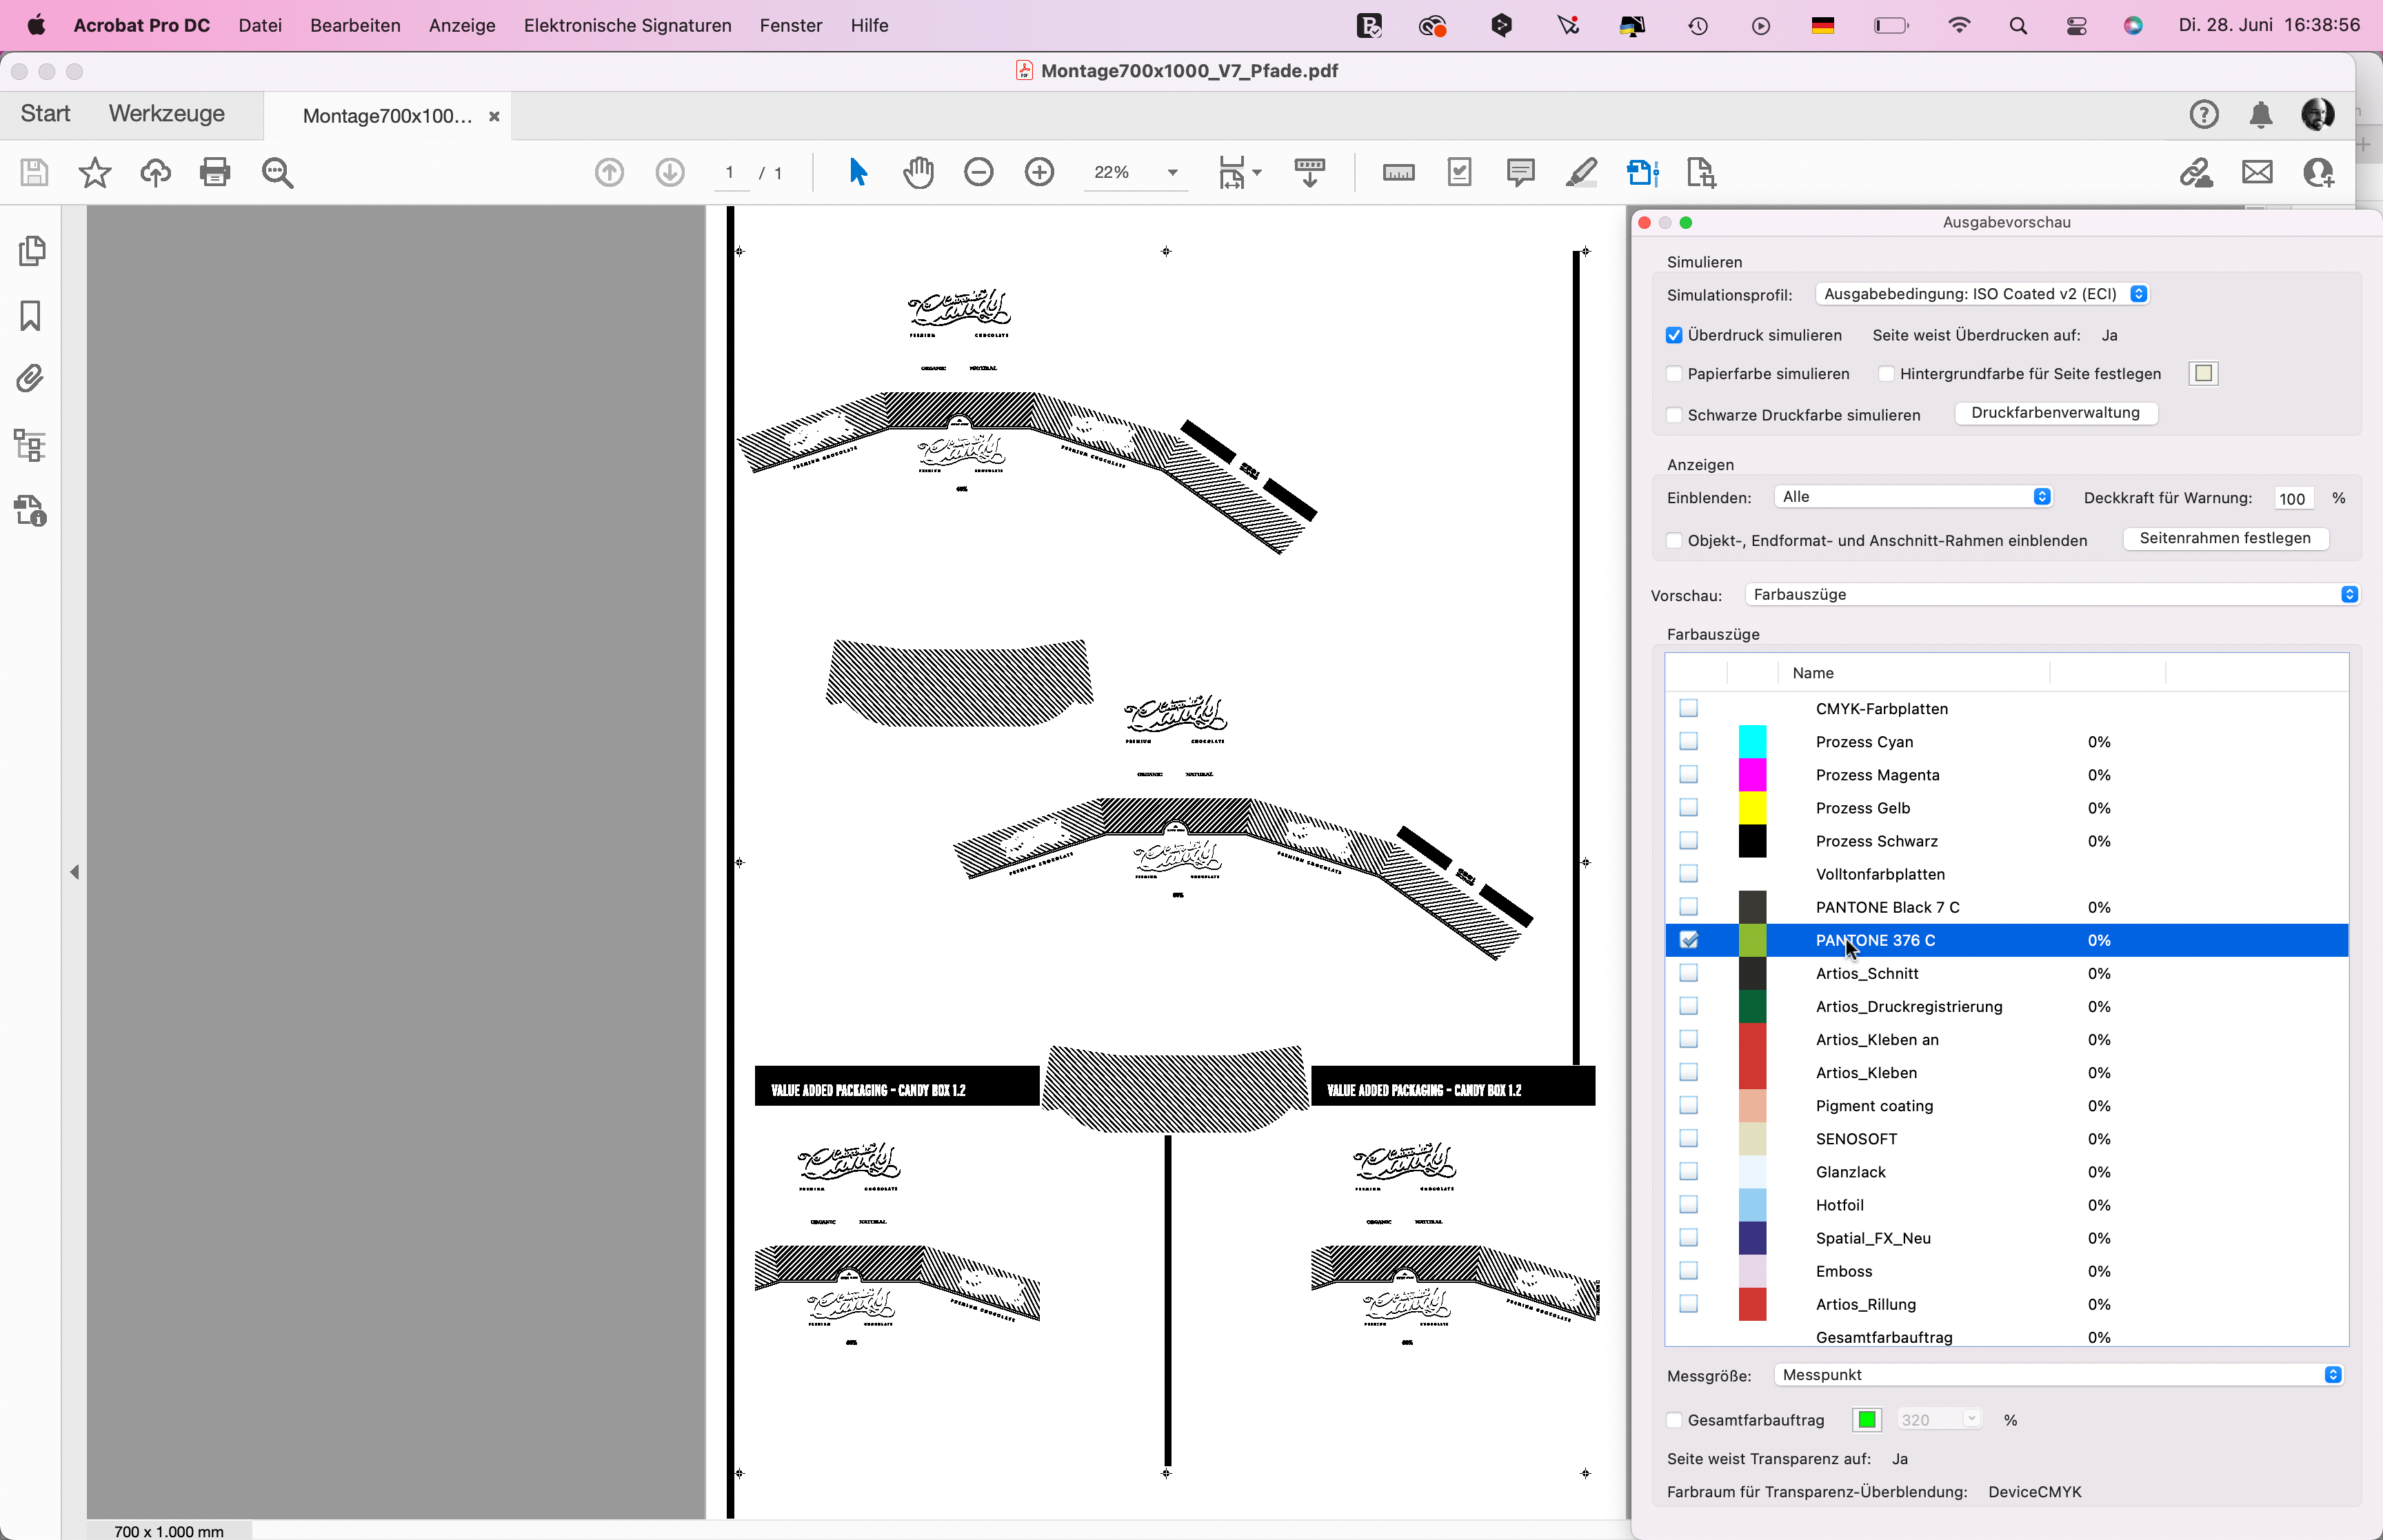The height and width of the screenshot is (1540, 2383).
Task: Click the sticky note comment icon
Action: coord(1520,172)
